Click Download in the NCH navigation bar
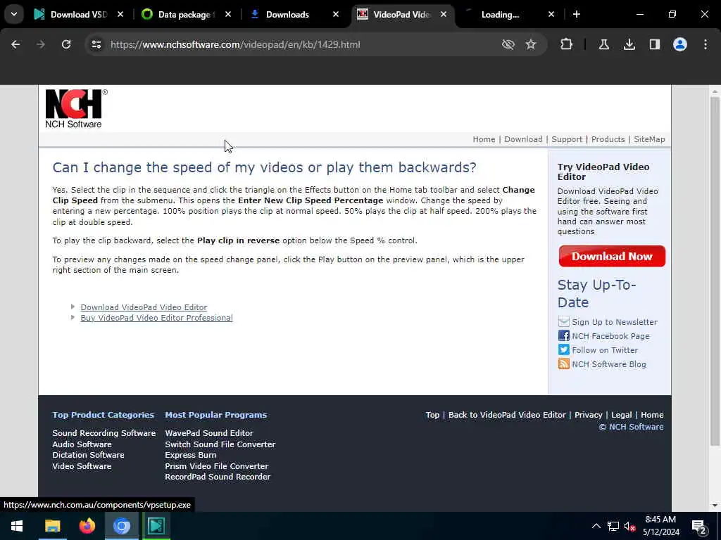The image size is (721, 540). coord(523,139)
